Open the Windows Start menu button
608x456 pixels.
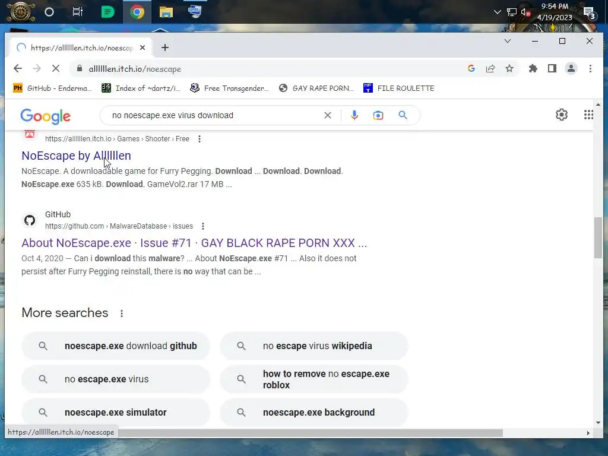point(21,12)
